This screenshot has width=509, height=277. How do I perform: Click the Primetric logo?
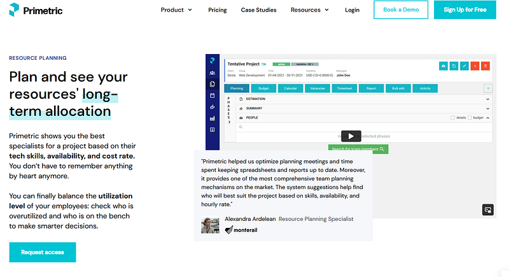click(36, 10)
